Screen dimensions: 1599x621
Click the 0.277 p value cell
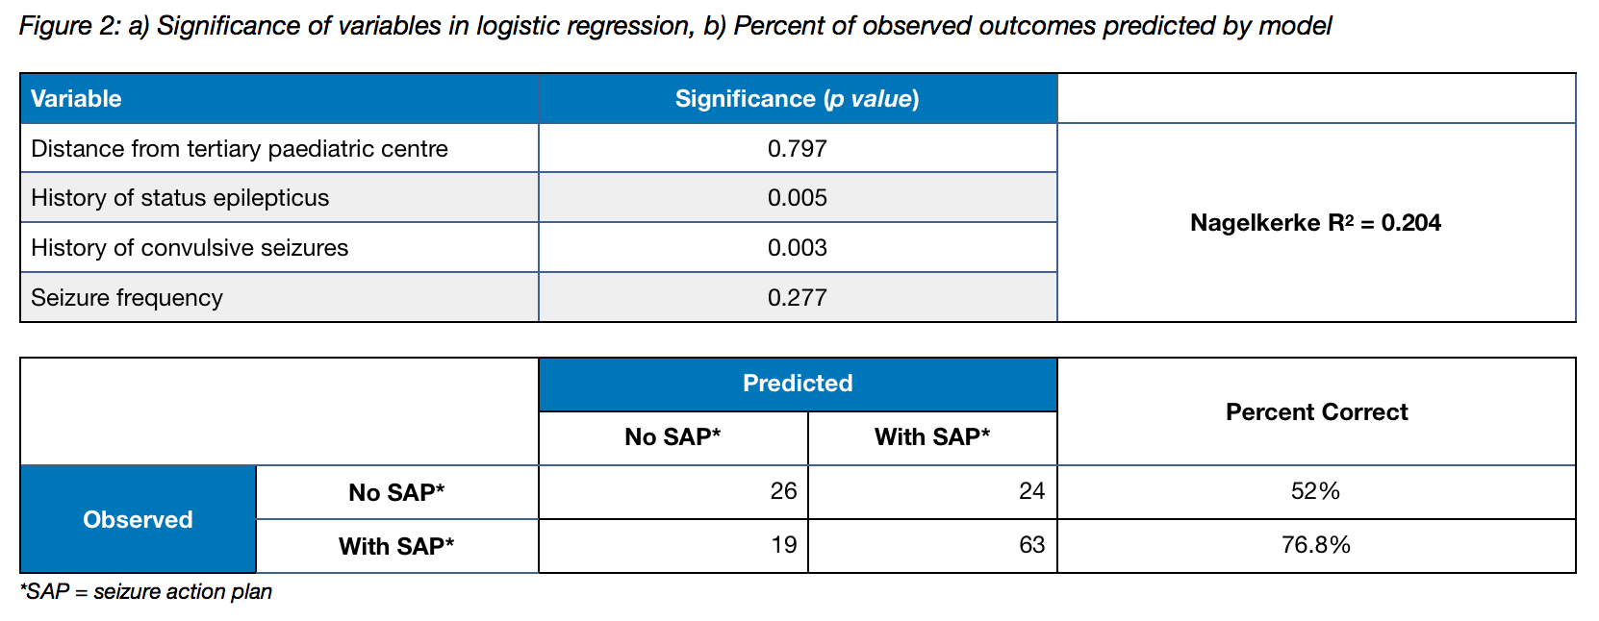point(797,298)
